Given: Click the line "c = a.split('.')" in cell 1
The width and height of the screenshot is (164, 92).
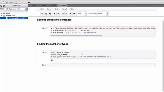Looking at the screenshot, I should [73, 32].
